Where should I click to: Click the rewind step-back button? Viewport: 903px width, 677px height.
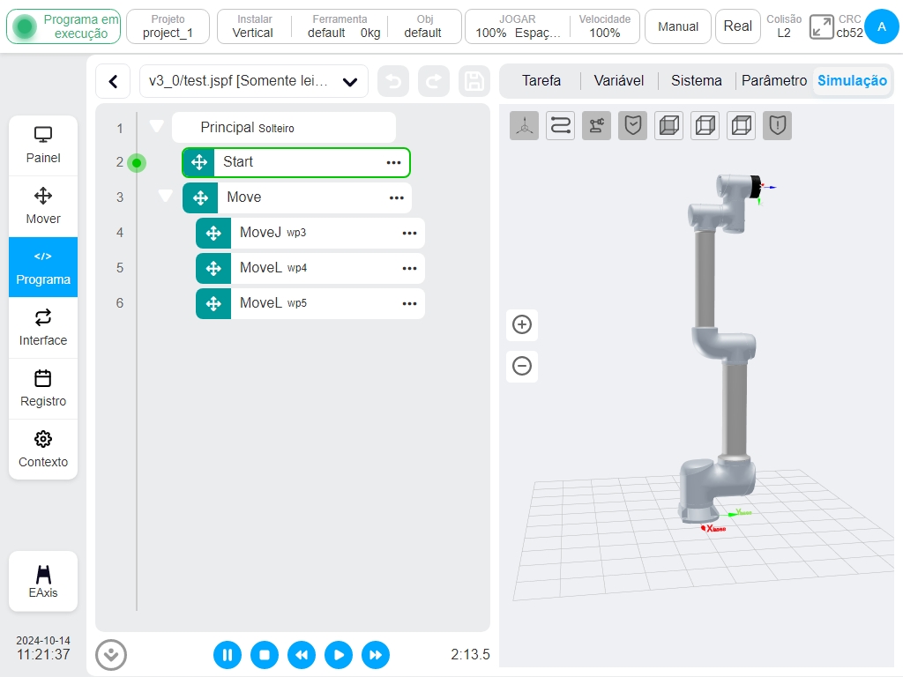click(x=302, y=655)
